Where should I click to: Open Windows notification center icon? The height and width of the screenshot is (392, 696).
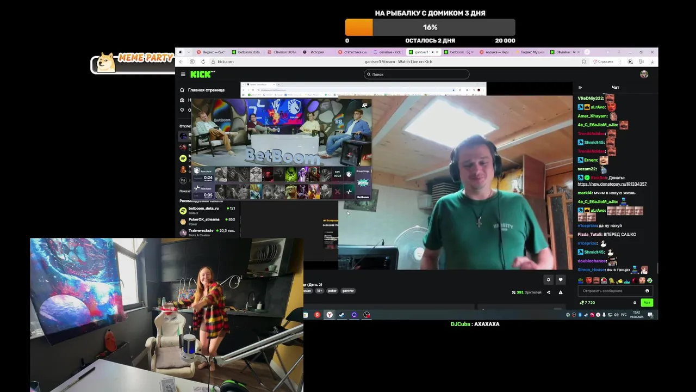tap(650, 315)
